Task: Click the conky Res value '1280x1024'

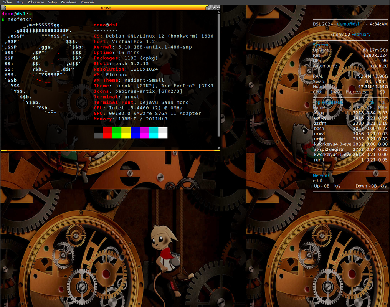Action: point(375,55)
